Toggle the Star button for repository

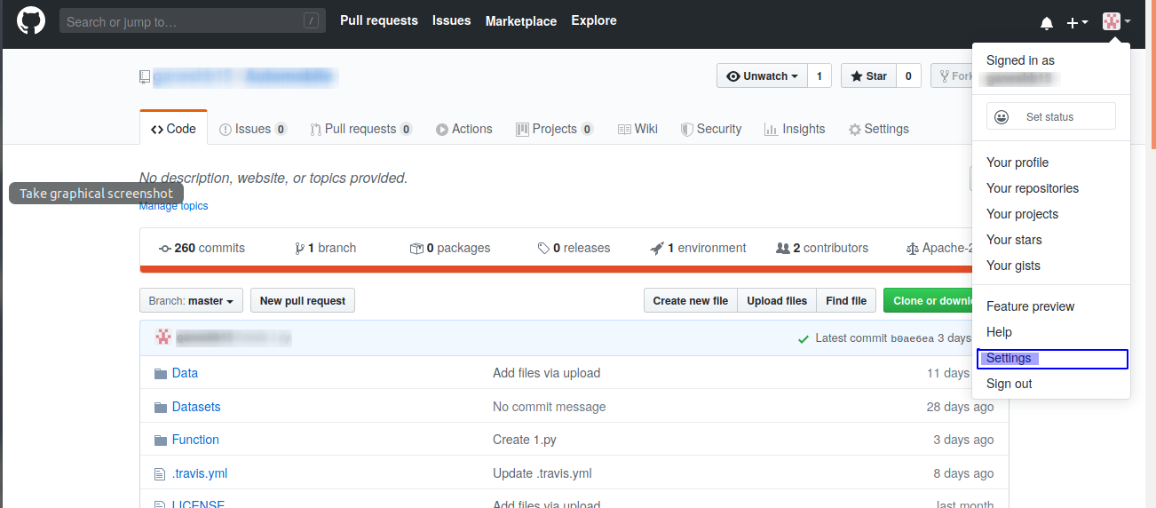[x=868, y=76]
